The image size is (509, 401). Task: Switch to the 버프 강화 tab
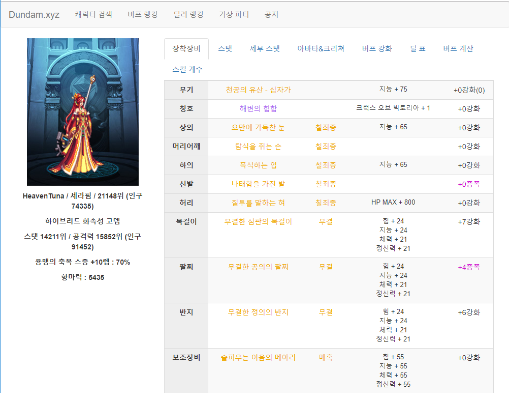[x=377, y=49]
